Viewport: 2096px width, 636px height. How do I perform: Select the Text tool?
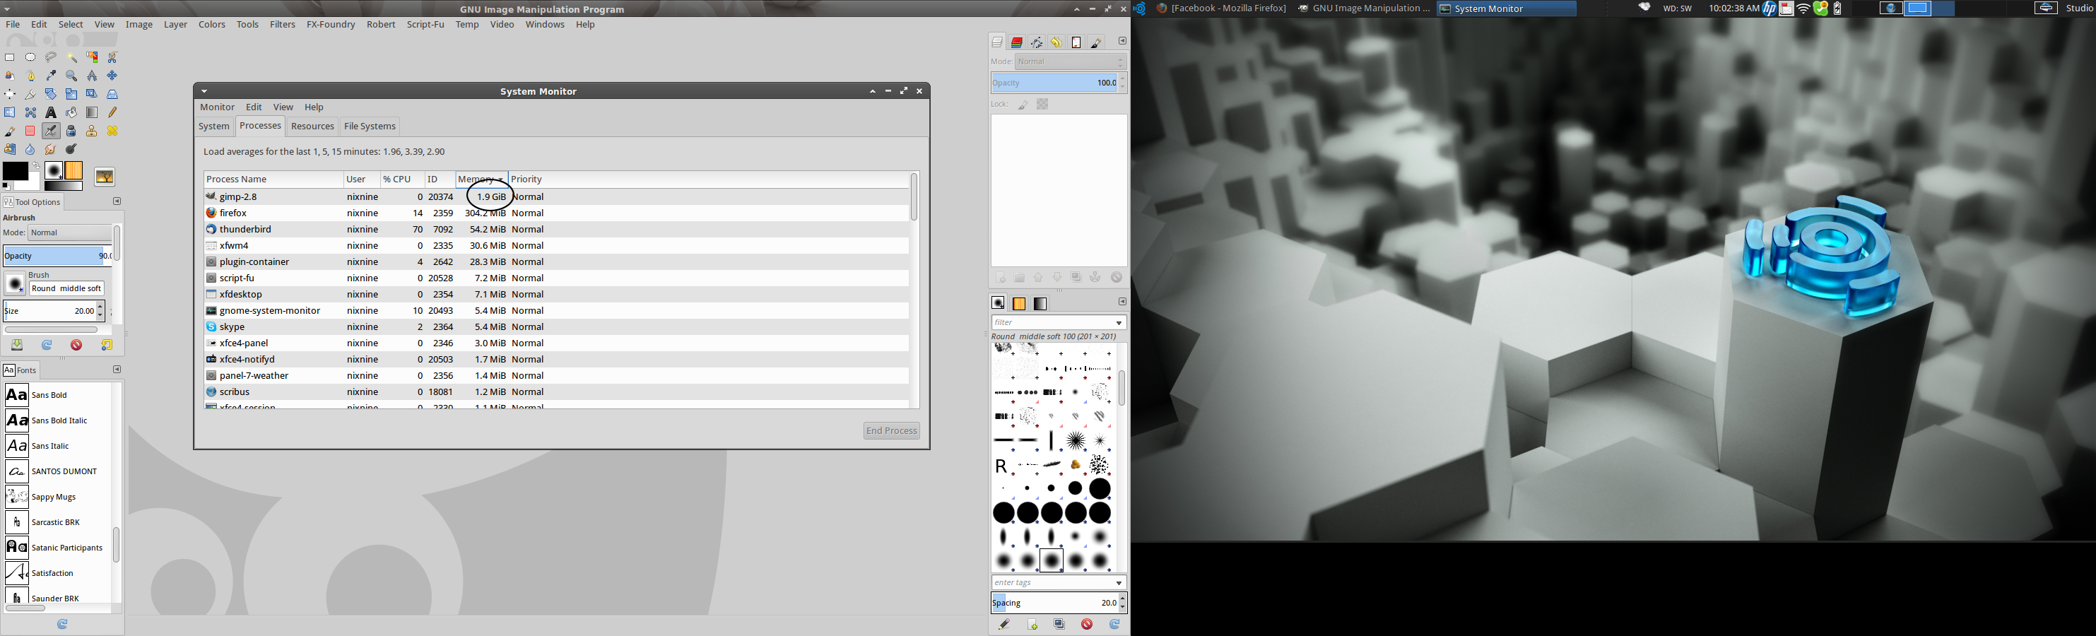(50, 112)
